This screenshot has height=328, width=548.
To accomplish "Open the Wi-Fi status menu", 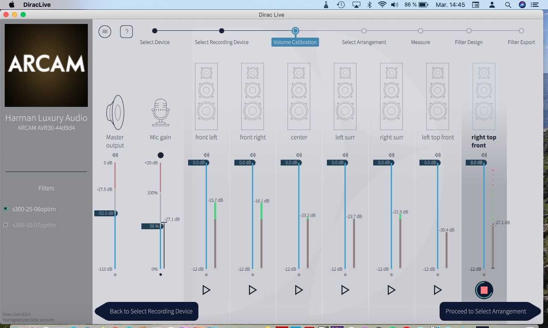I will [x=382, y=5].
